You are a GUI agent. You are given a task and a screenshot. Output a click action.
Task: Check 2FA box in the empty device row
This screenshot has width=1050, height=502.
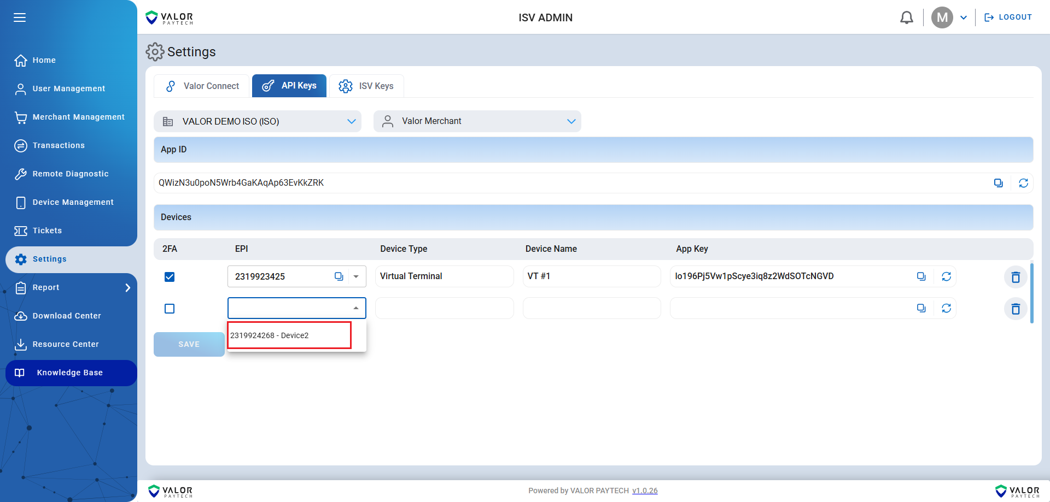(x=170, y=309)
